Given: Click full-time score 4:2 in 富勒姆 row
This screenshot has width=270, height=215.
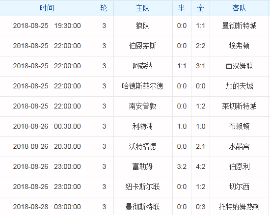Looking at the screenshot, I should pyautogui.click(x=200, y=167).
